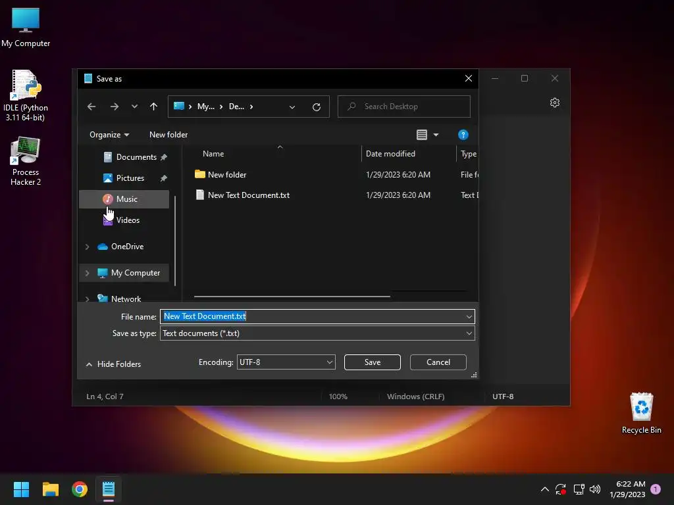This screenshot has width=674, height=505.
Task: Sort by Date modified column
Action: (x=390, y=154)
